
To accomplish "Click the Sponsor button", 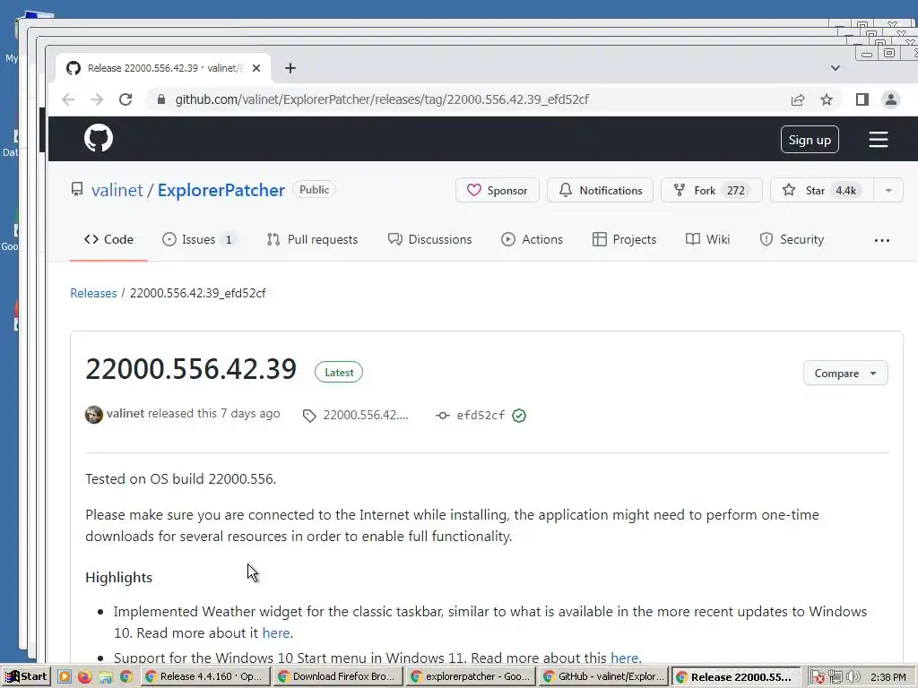I will click(x=497, y=191).
